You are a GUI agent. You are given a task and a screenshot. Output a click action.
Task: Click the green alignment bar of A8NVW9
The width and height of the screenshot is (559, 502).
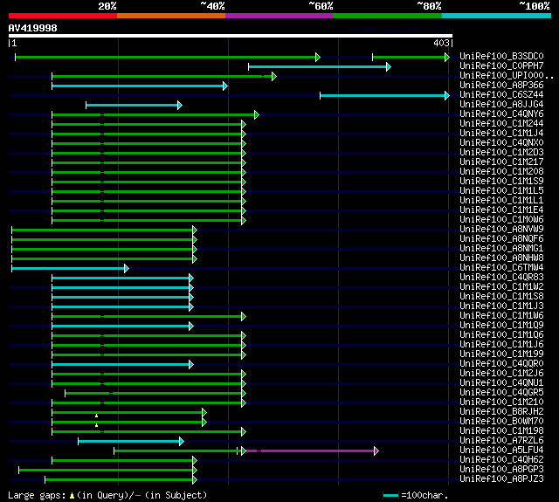(x=102, y=230)
